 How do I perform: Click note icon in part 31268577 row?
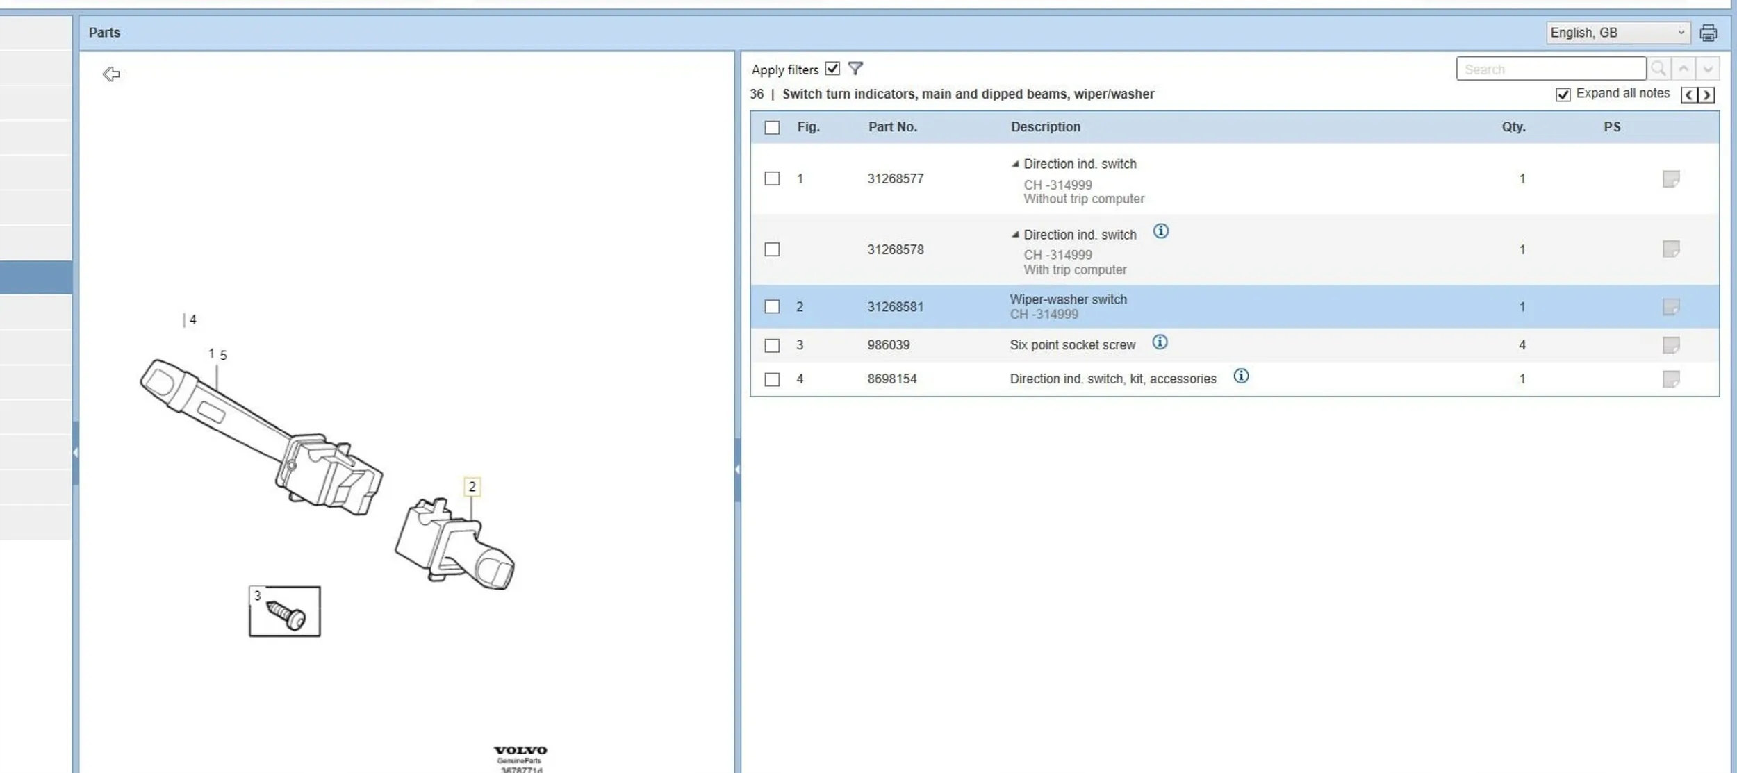1671,179
